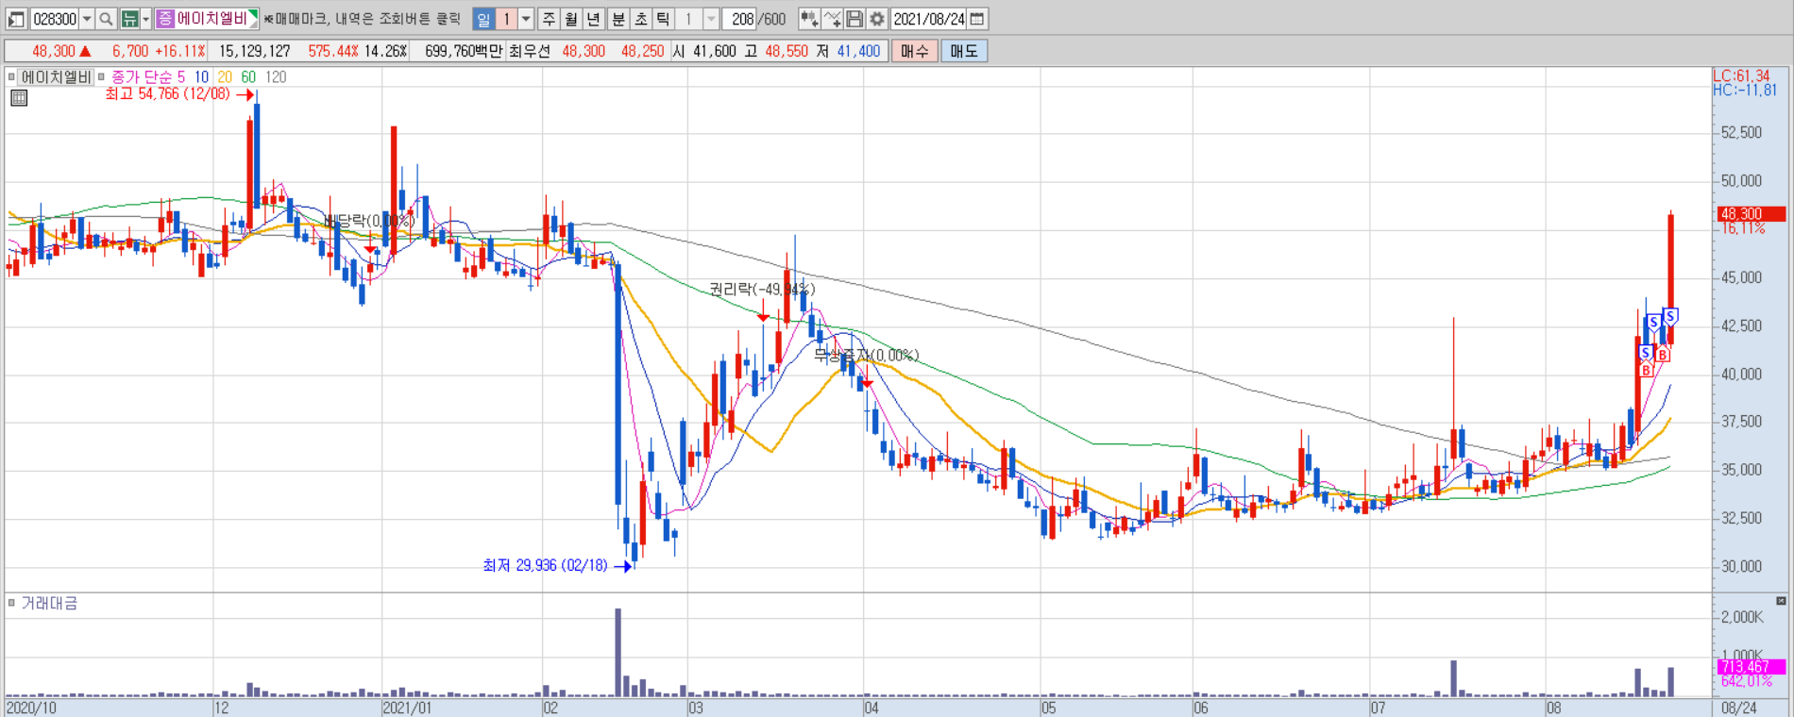Screen dimensions: 1794x717
Task: Click the layout panel icon beside stock code
Action: [16, 19]
